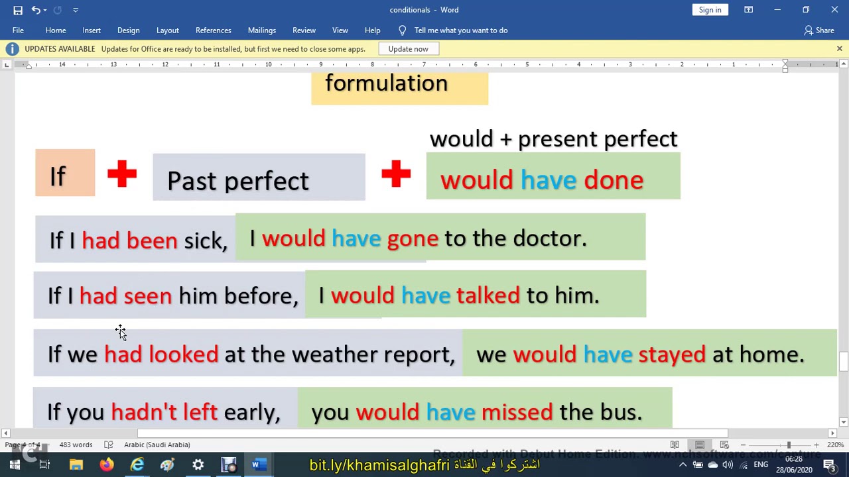Select the Mailings tab
This screenshot has width=849, height=477.
click(262, 30)
